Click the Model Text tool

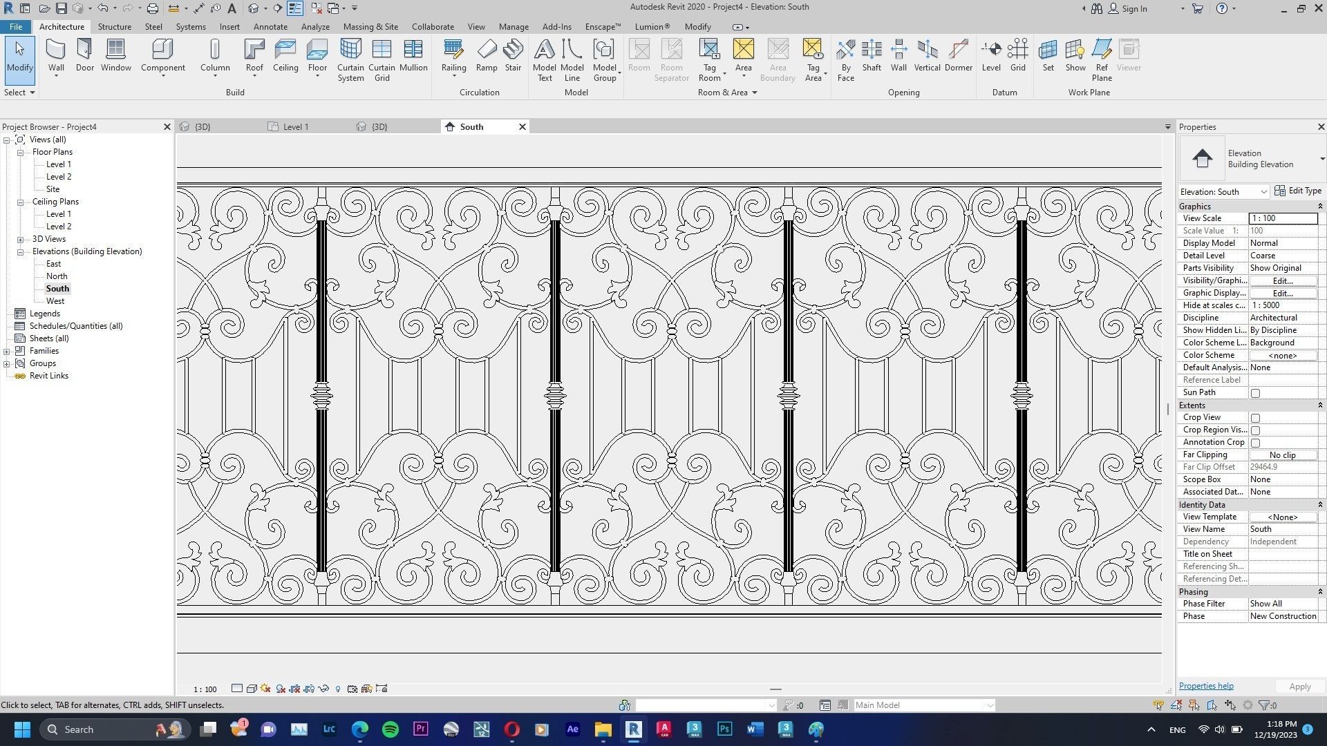[x=545, y=61]
